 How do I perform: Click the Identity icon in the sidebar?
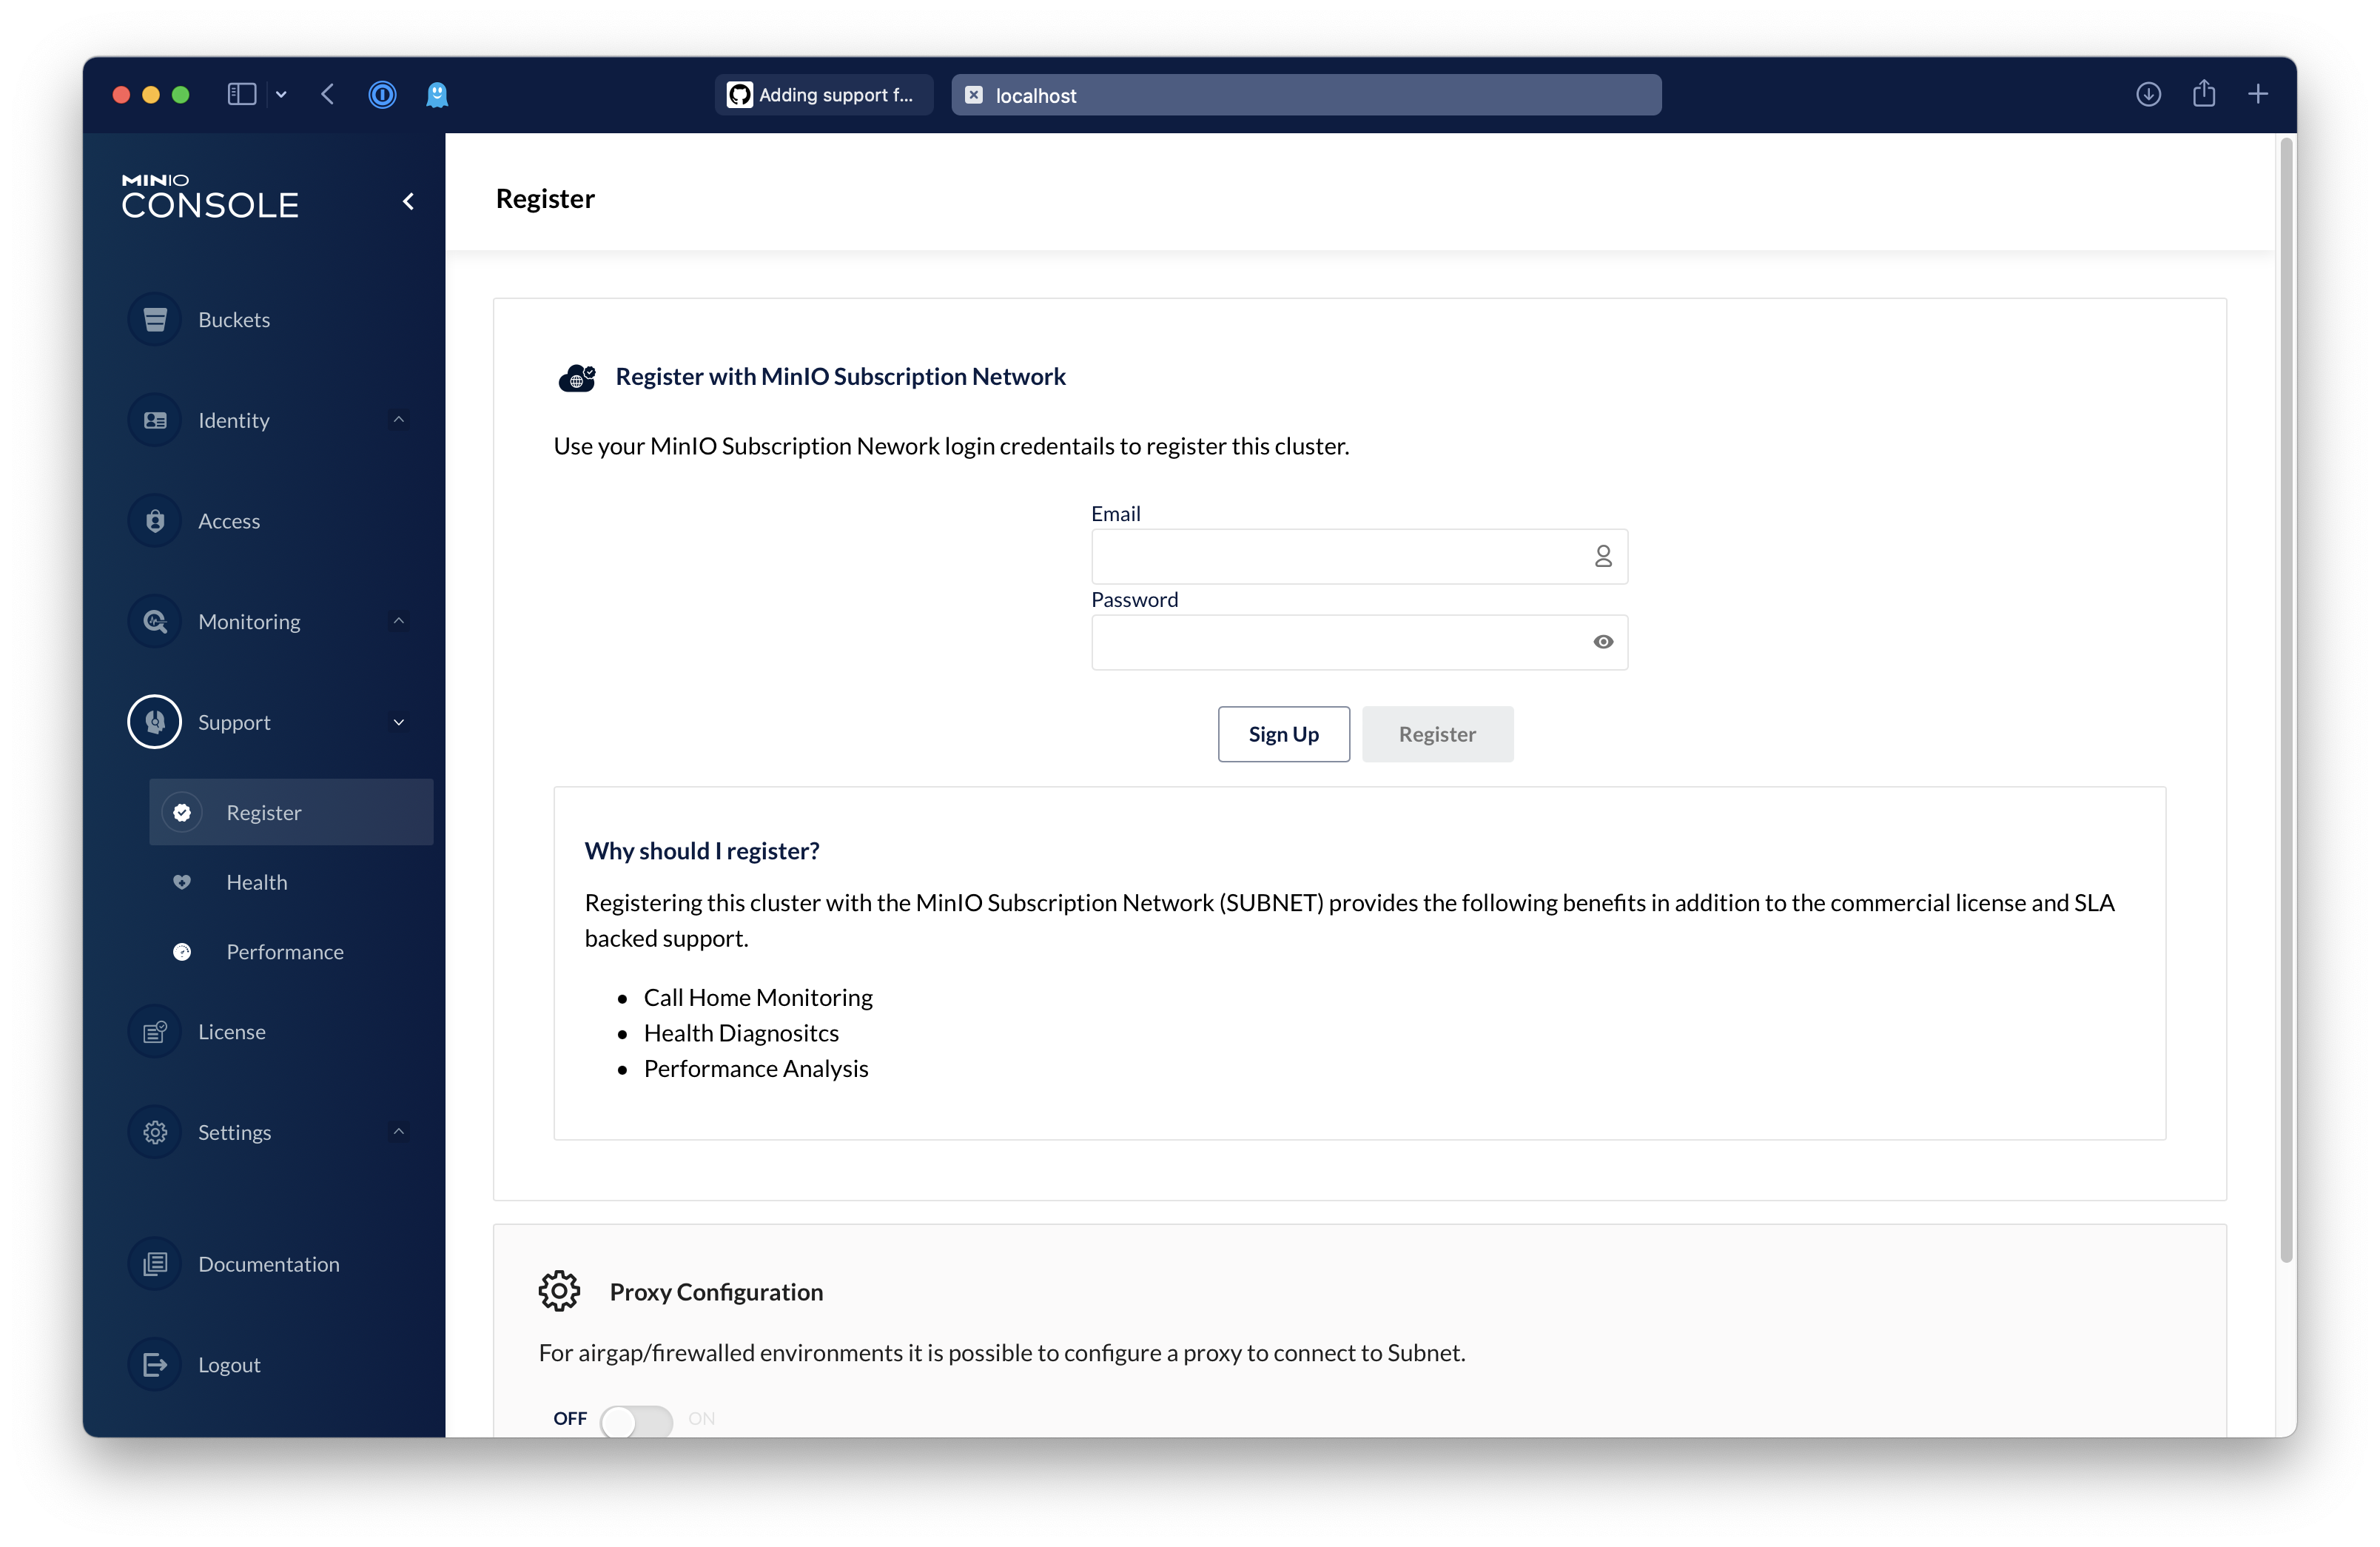(155, 420)
